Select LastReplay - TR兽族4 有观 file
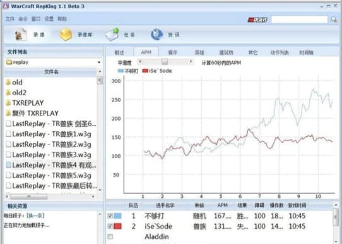342x244 pixels. point(51,165)
